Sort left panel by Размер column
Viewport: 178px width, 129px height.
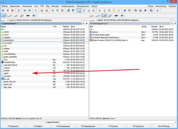coord(66,26)
